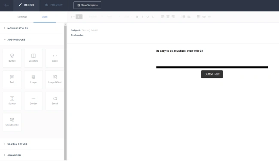The width and height of the screenshot is (279, 161).
Task: Add a Code module
Action: coord(55,58)
